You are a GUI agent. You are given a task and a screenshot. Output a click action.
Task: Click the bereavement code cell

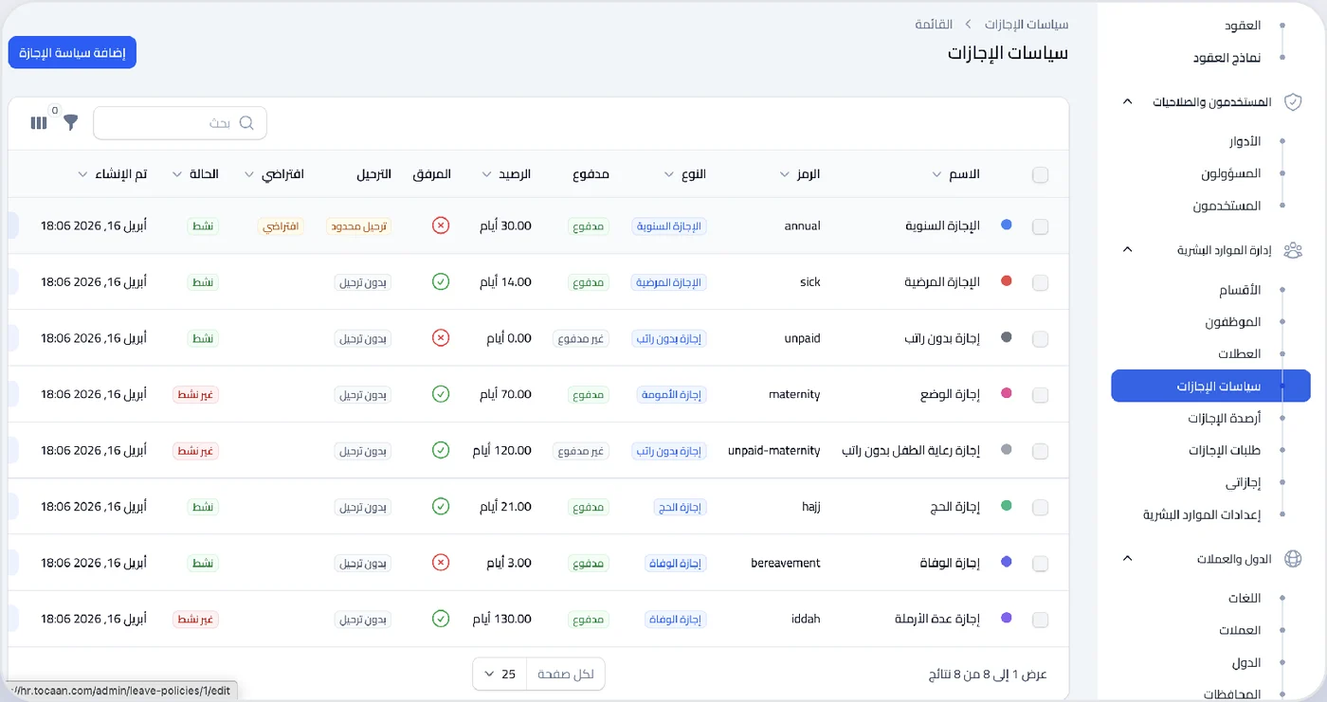786,563
